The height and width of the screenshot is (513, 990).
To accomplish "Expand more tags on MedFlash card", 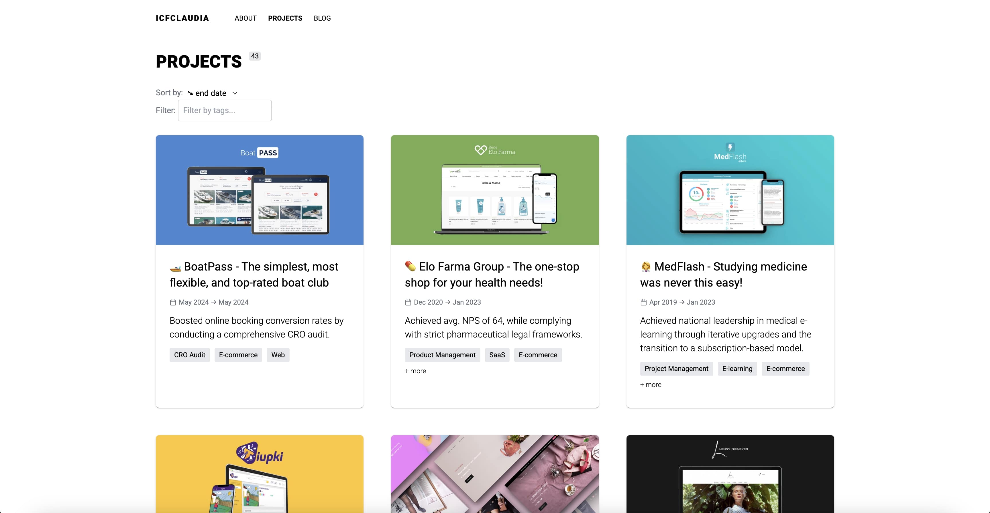I will (650, 384).
